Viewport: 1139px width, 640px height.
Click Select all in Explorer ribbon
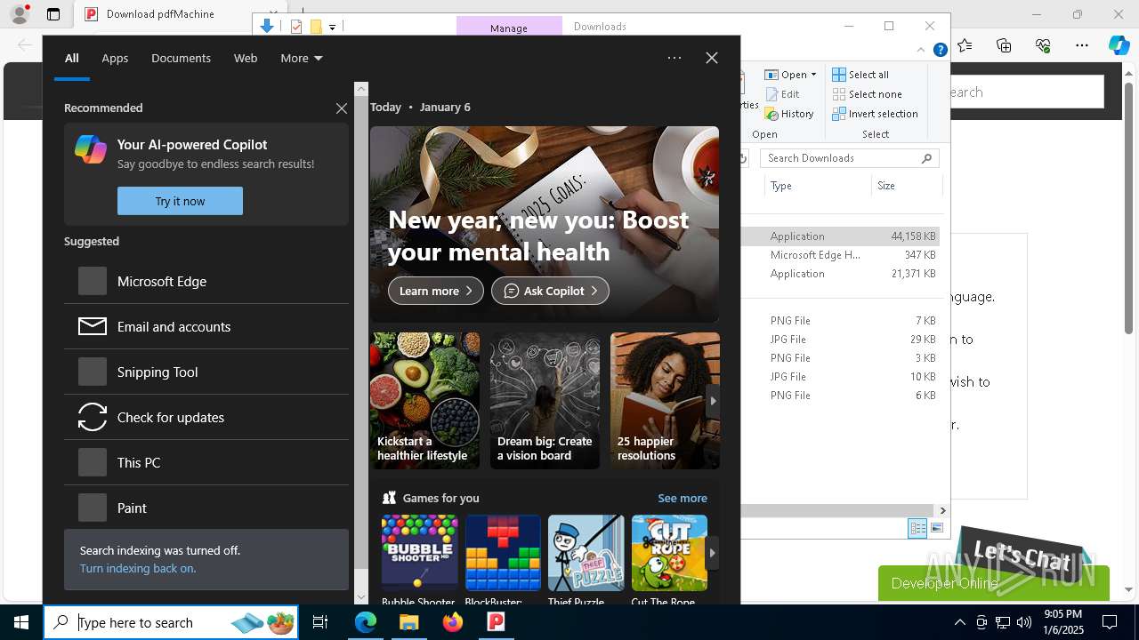coord(860,75)
